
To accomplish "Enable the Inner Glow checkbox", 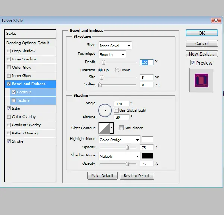I will pos(9,75).
